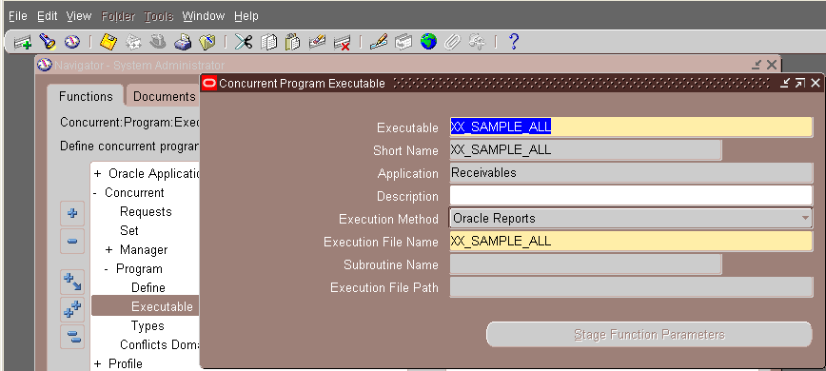
Task: Expand the Oracle Applications tree node
Action: pos(97,174)
